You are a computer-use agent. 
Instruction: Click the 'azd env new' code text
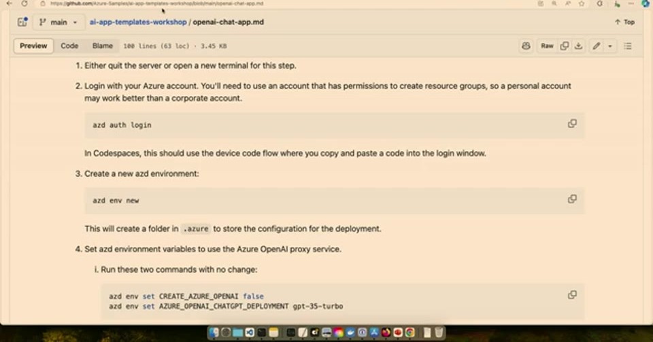[x=116, y=201]
